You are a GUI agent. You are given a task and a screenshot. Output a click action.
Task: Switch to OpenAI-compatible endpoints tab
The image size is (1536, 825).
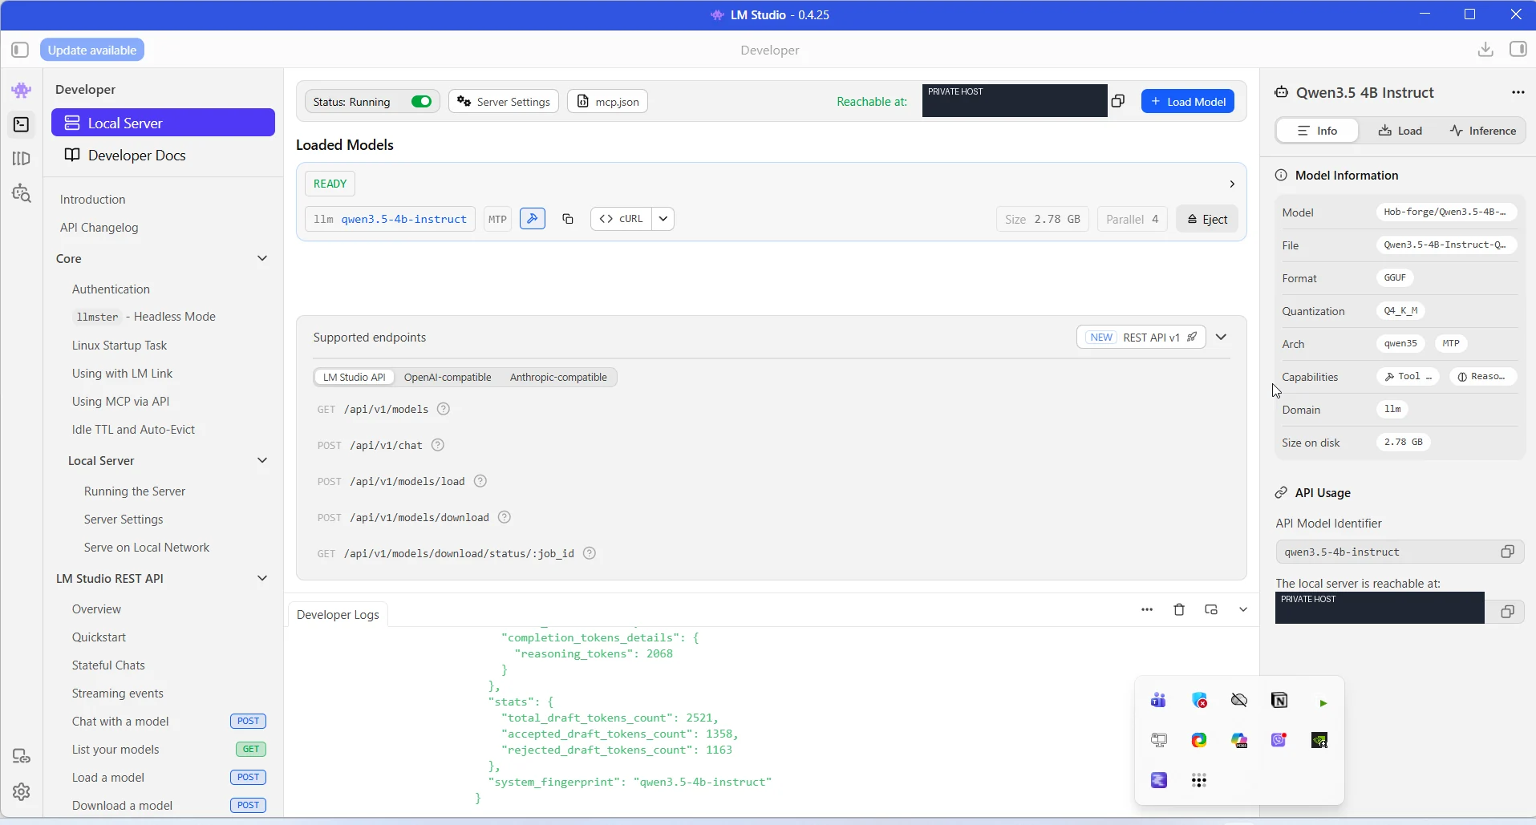coord(448,377)
